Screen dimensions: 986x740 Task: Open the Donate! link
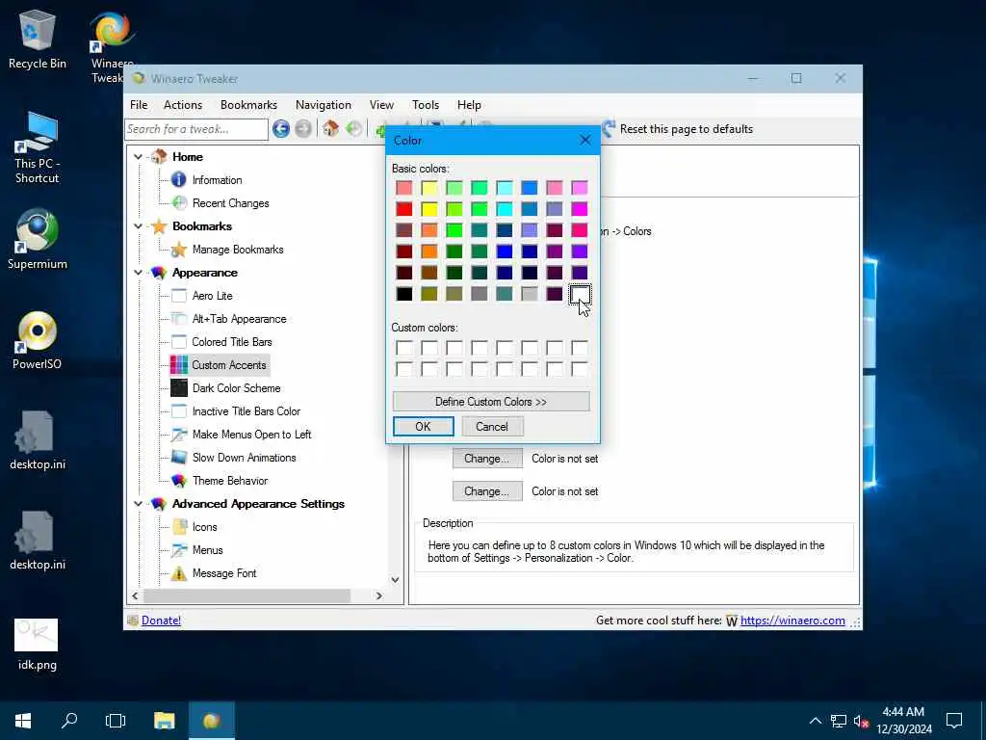[x=161, y=621]
